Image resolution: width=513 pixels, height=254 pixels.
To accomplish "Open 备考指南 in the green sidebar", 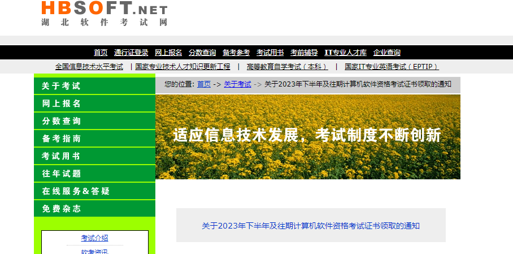I will tap(61, 139).
